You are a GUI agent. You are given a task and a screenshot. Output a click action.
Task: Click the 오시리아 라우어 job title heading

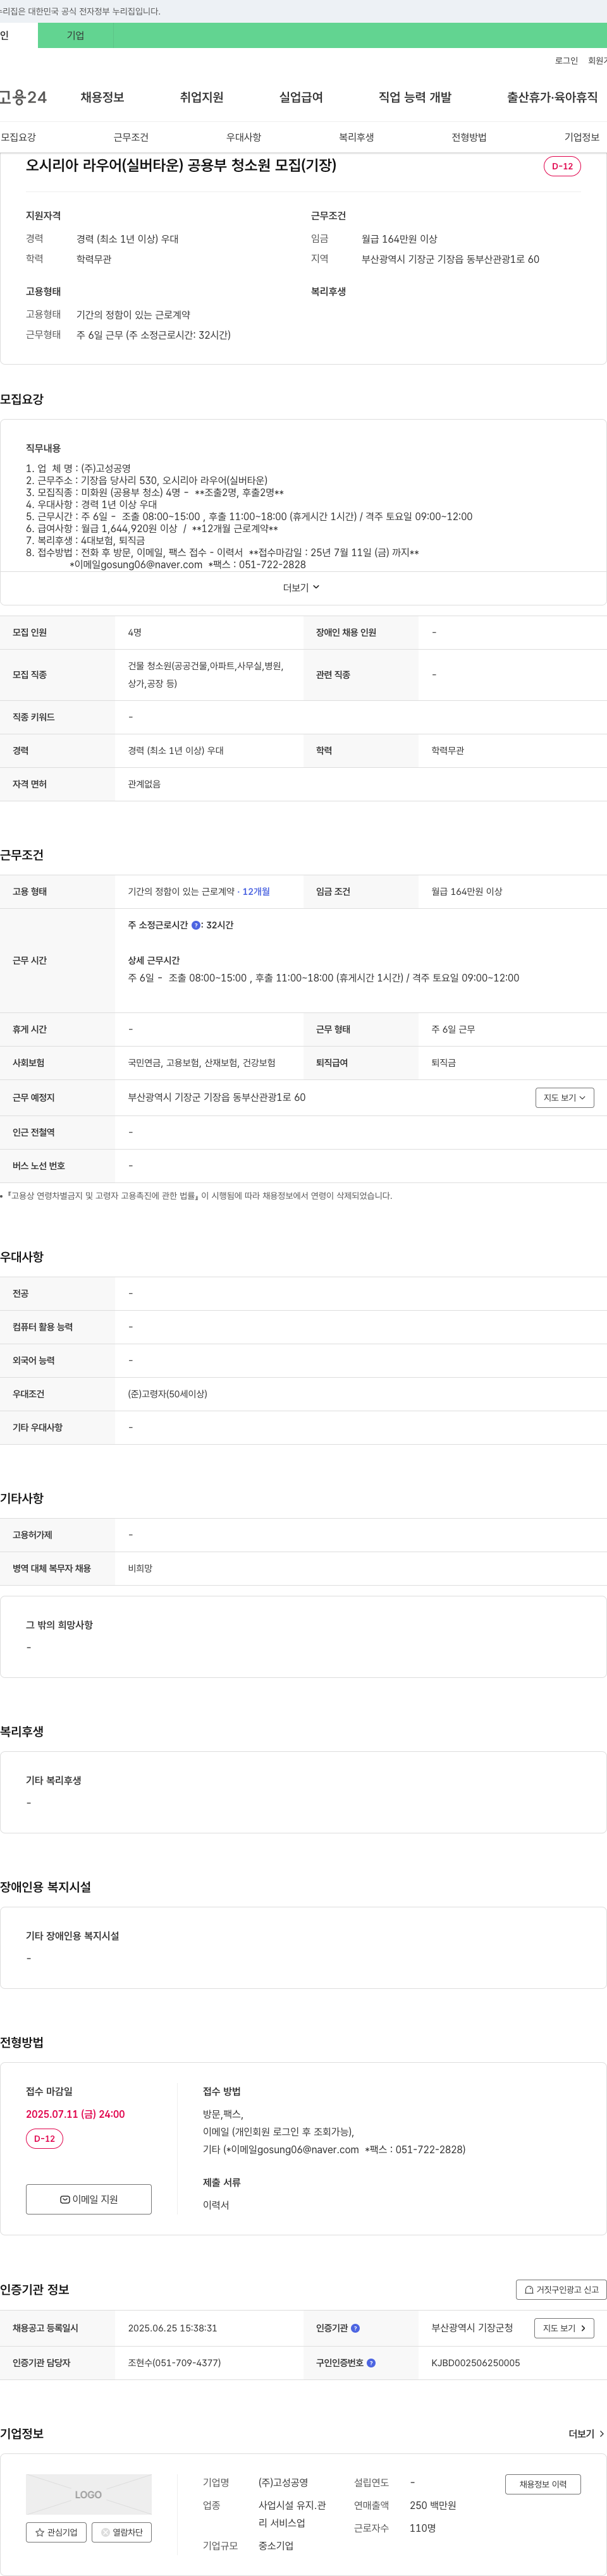181,165
